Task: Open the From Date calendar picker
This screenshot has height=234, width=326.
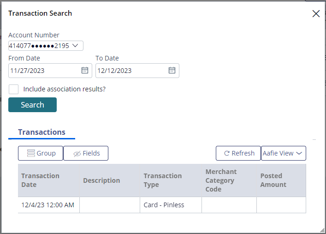Action: click(x=85, y=70)
